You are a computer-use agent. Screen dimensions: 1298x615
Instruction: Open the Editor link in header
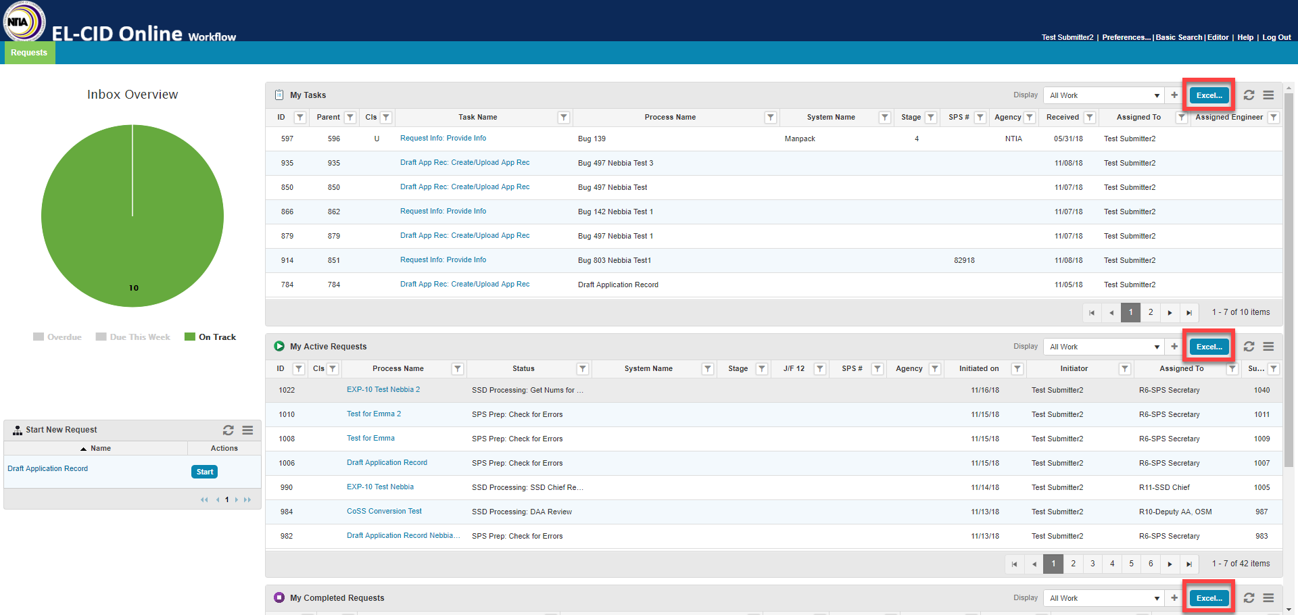[x=1218, y=38]
